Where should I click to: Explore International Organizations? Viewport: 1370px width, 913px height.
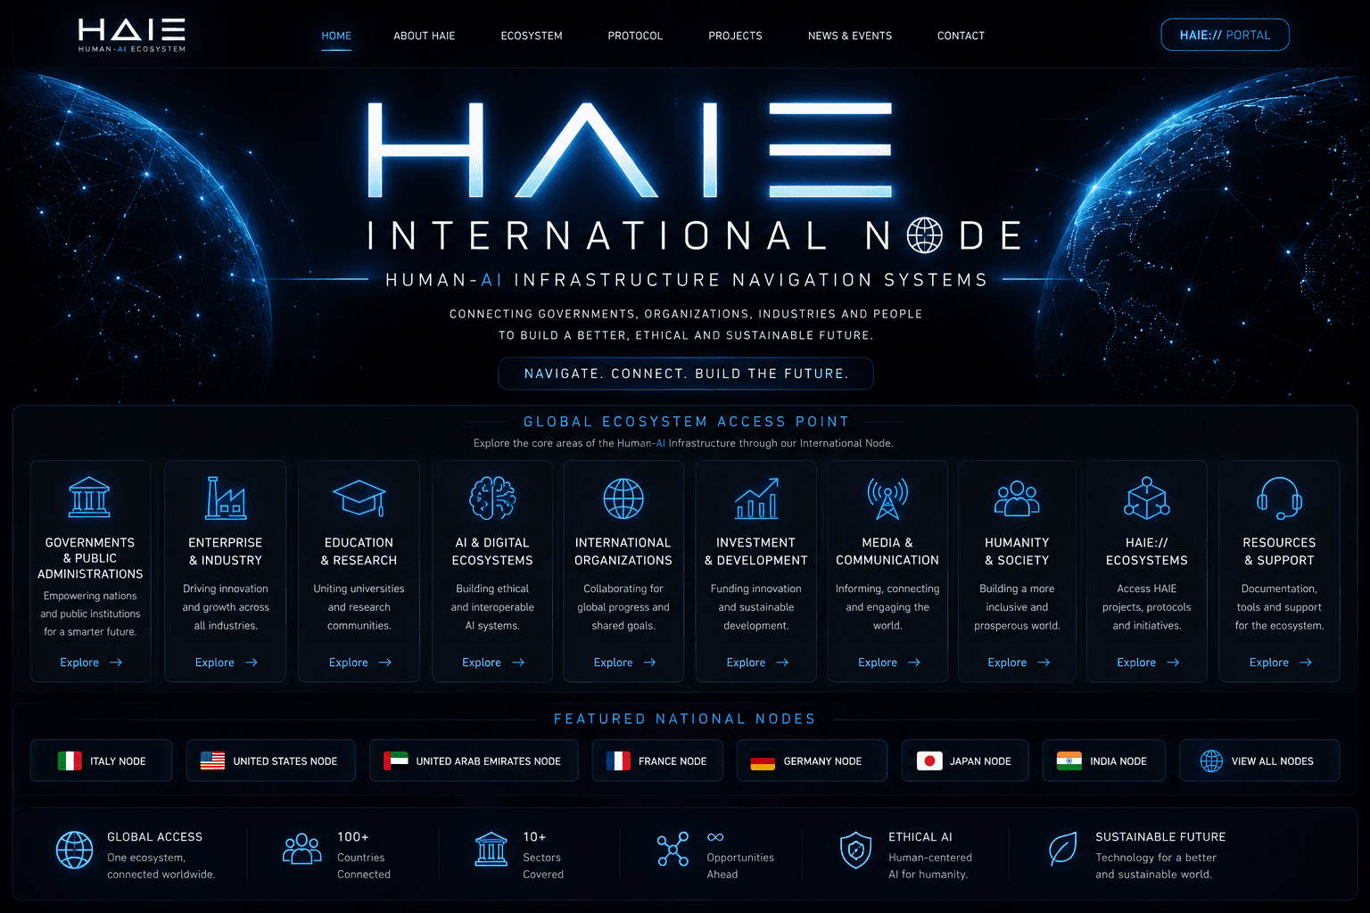click(624, 662)
